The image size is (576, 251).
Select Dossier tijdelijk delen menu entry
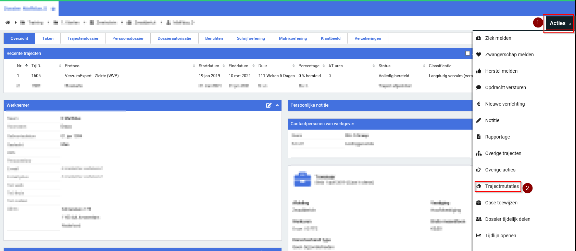[x=508, y=219]
